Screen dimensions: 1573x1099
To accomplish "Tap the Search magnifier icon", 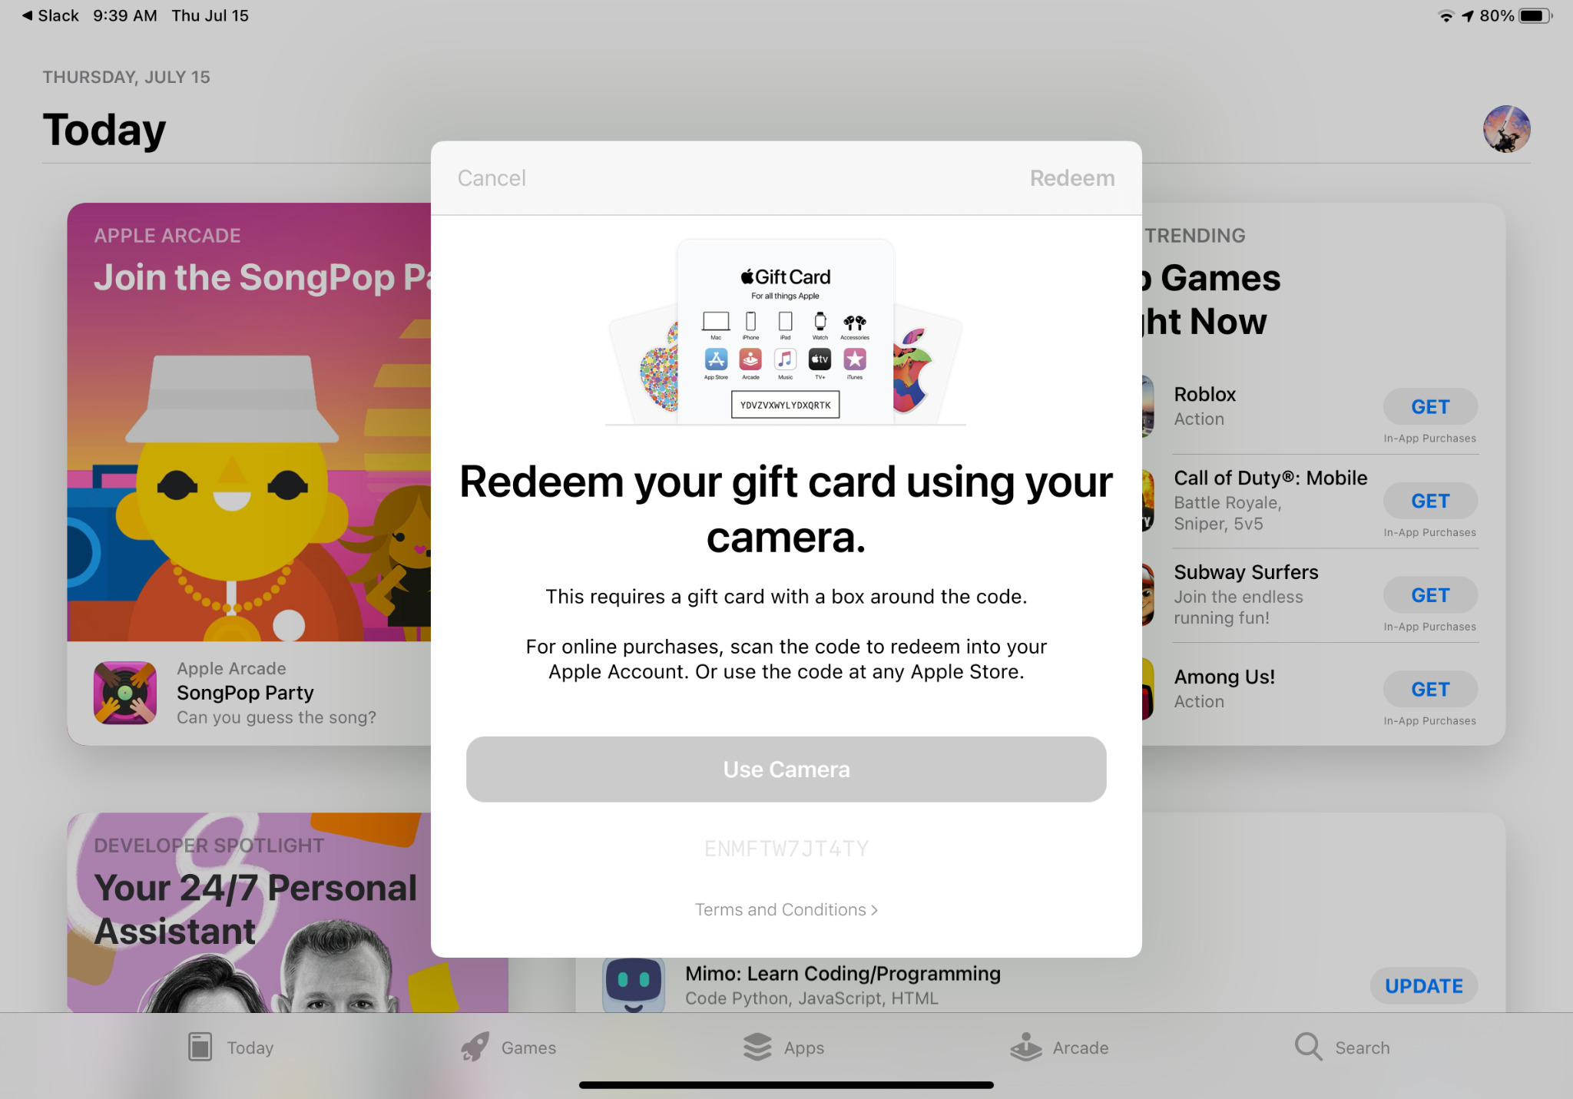I will click(x=1308, y=1047).
